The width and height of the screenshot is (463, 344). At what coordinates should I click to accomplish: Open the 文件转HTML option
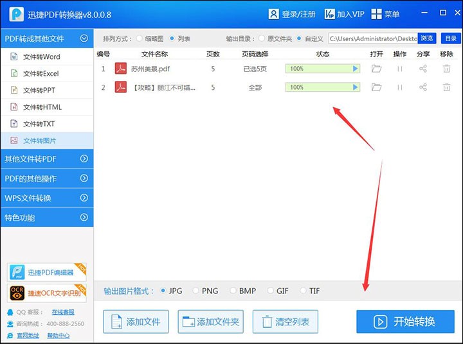point(47,107)
